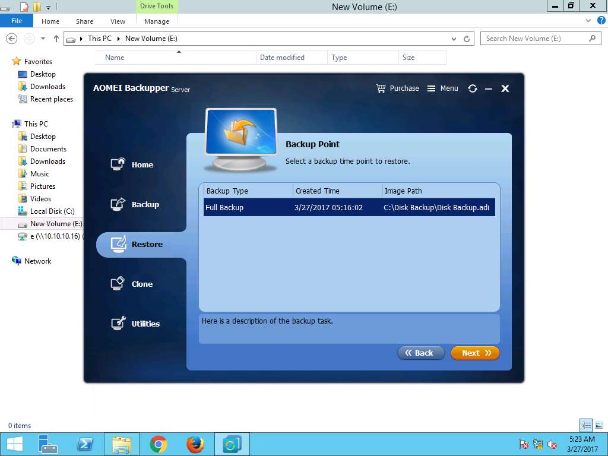Switch to the View ribbon tab

118,21
